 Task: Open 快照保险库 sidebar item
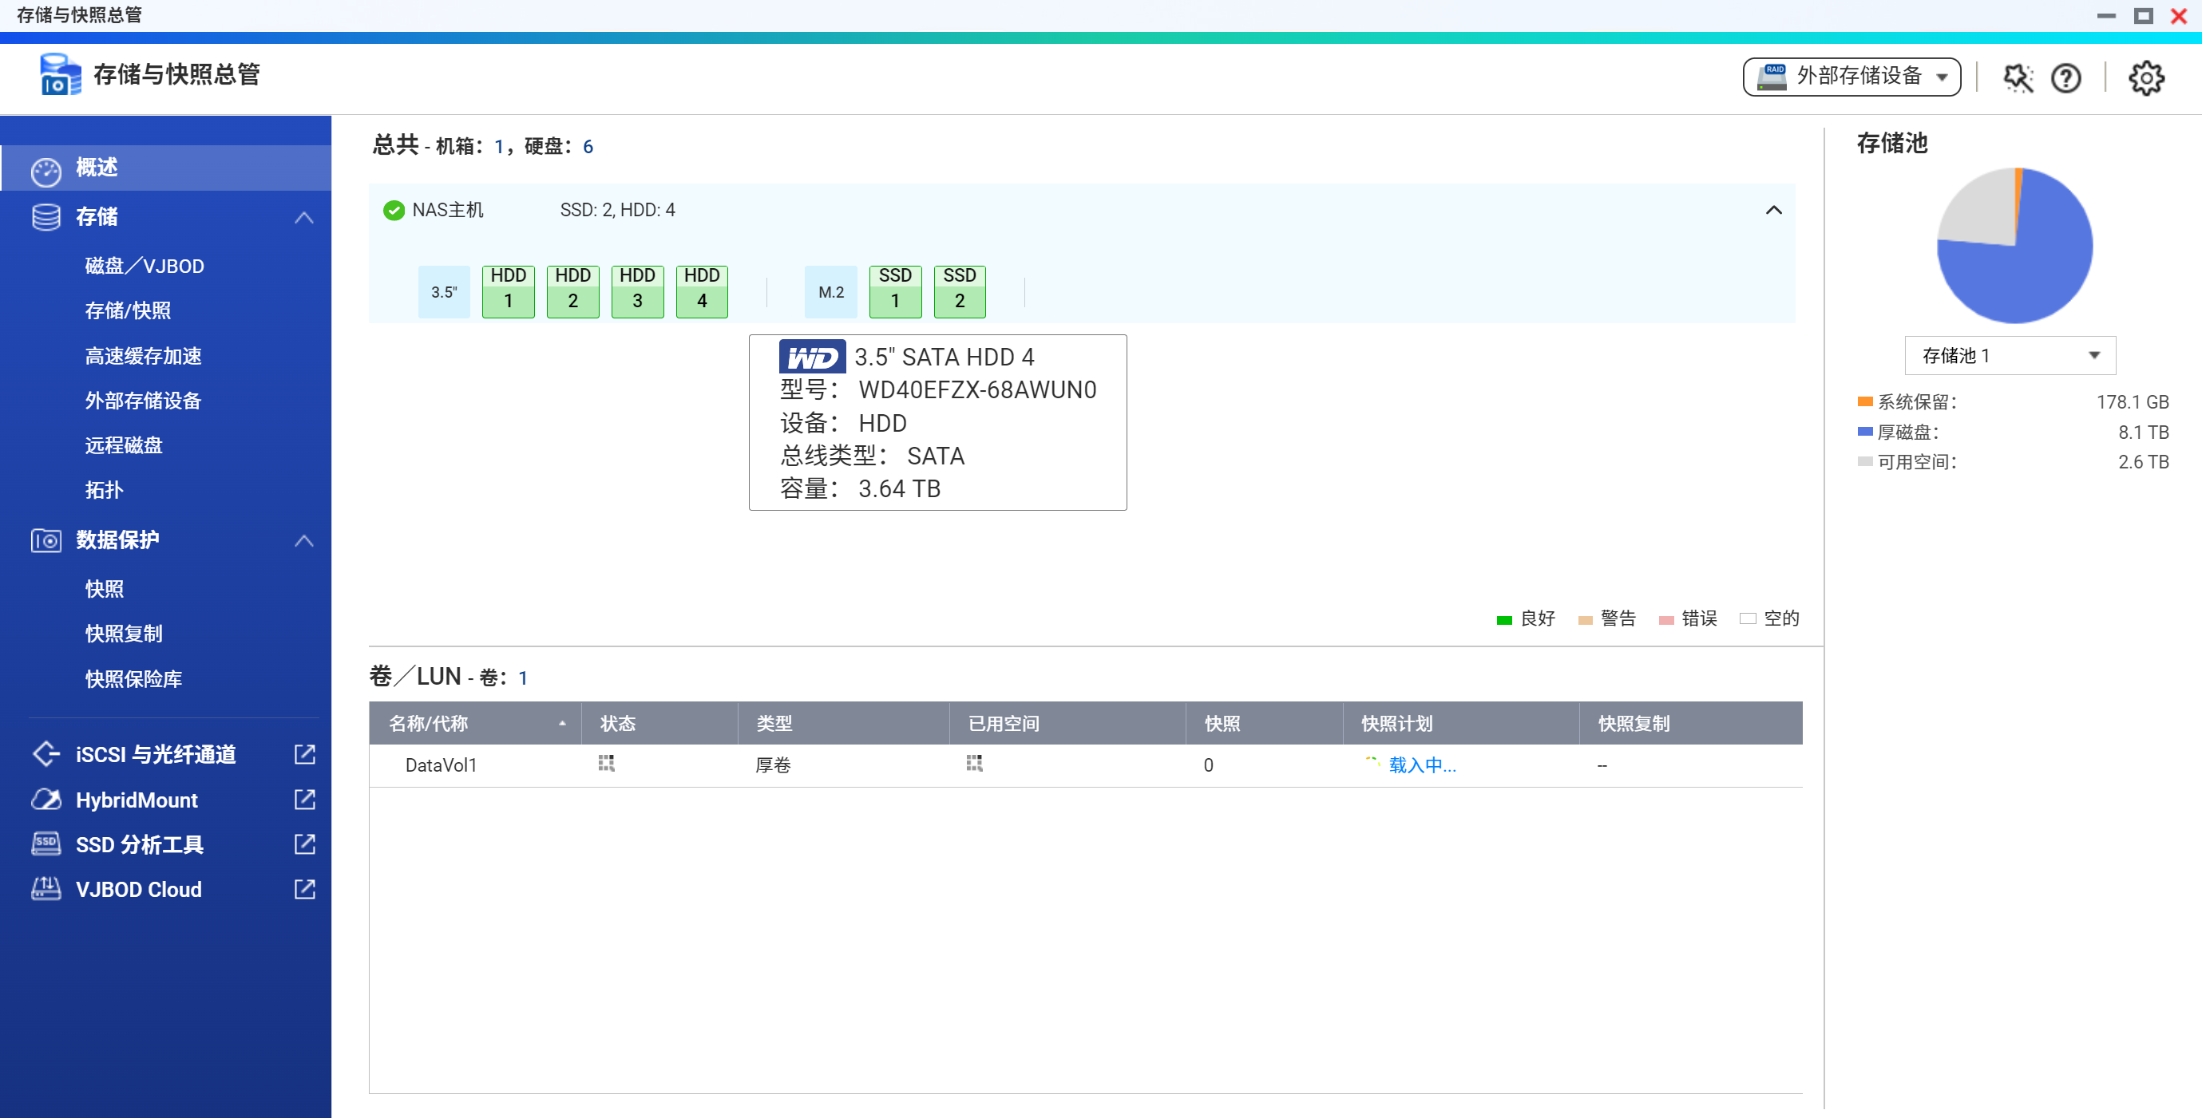coord(133,678)
